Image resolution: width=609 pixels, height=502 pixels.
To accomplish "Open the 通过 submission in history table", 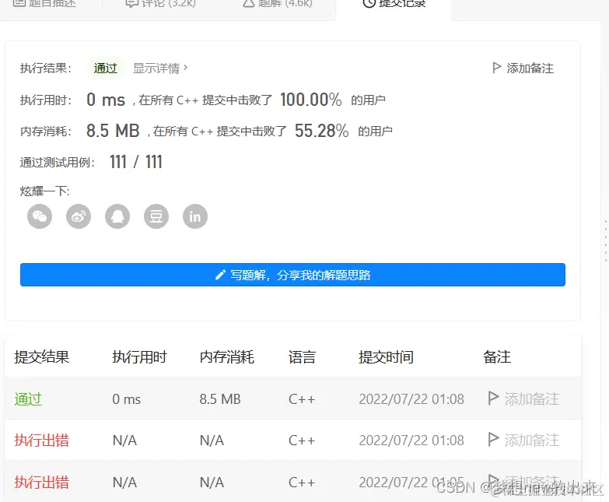I will (28, 399).
